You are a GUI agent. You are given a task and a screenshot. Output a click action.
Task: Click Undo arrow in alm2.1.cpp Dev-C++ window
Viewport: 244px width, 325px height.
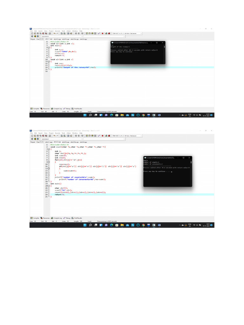click(55, 33)
